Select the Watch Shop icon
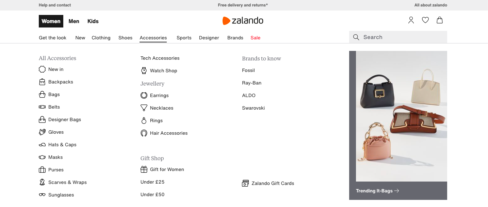488x207 pixels. (144, 71)
